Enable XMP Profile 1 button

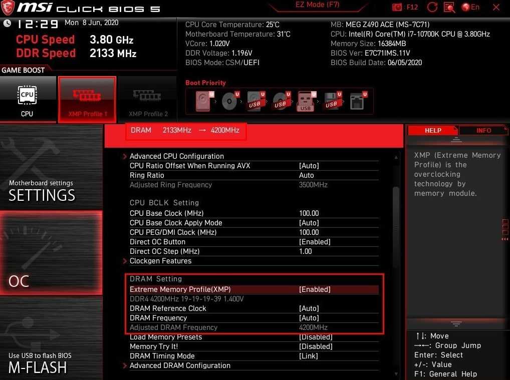pos(87,100)
